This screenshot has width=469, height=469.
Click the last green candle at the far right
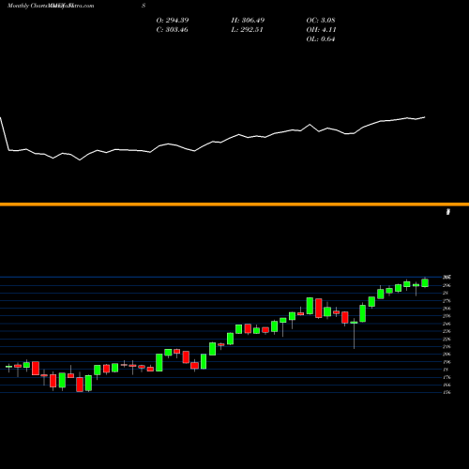pos(425,282)
